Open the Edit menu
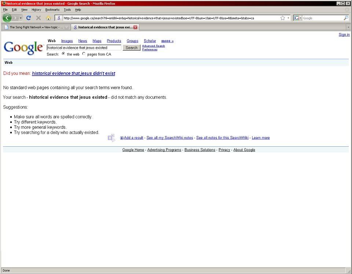The width and height of the screenshot is (352, 274). pyautogui.click(x=14, y=10)
